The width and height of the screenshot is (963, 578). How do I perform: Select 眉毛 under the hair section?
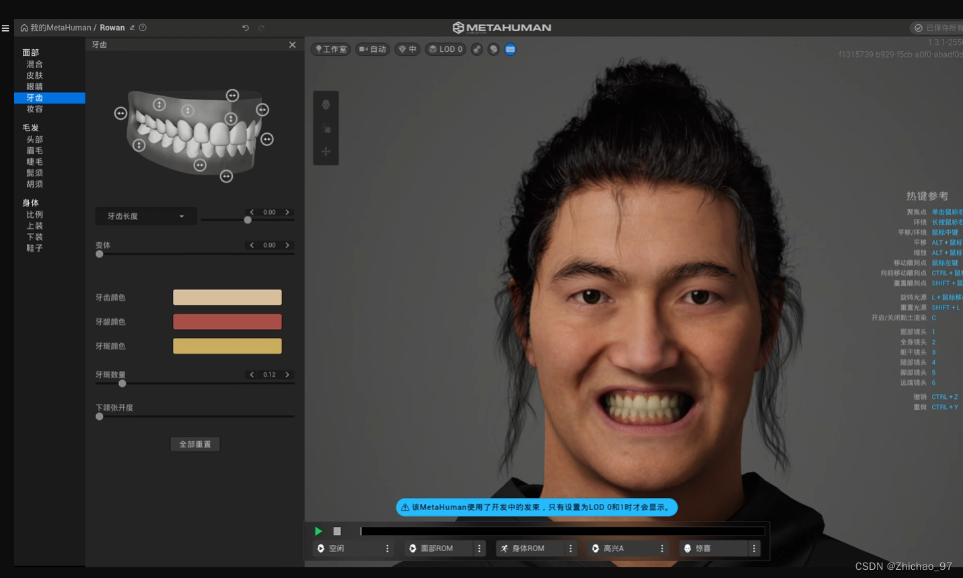coord(34,151)
